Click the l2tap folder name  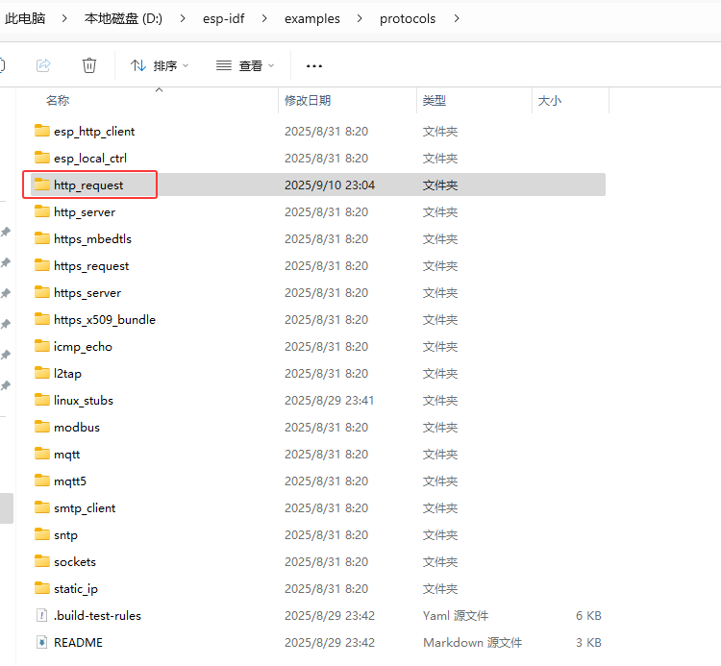point(67,373)
